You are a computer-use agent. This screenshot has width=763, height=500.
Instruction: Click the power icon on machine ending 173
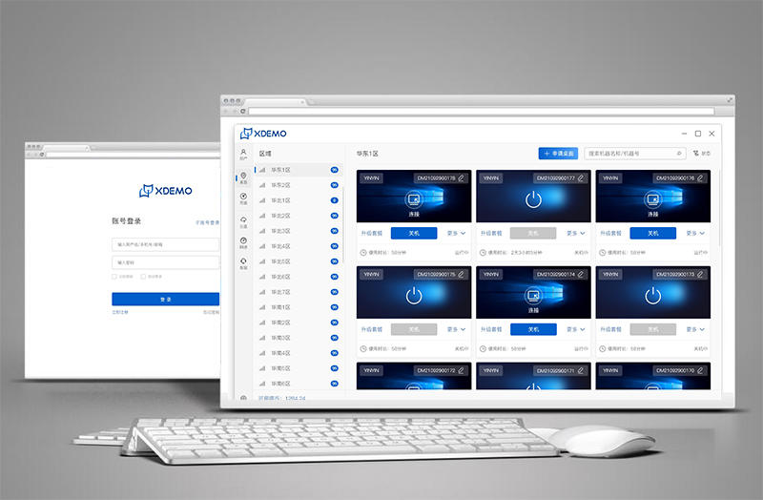click(652, 296)
